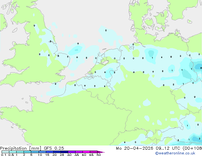Click the "0.1" legend scale label

(4, 155)
